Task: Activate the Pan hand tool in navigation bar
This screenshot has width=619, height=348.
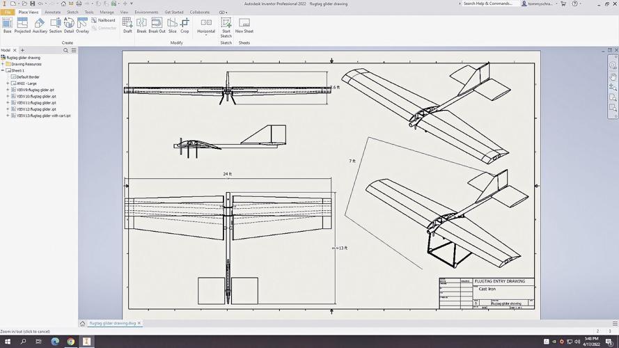Action: [613, 76]
